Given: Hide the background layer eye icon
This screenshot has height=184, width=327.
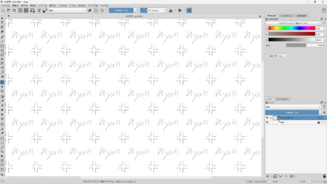Looking at the screenshot, I should tap(267, 123).
